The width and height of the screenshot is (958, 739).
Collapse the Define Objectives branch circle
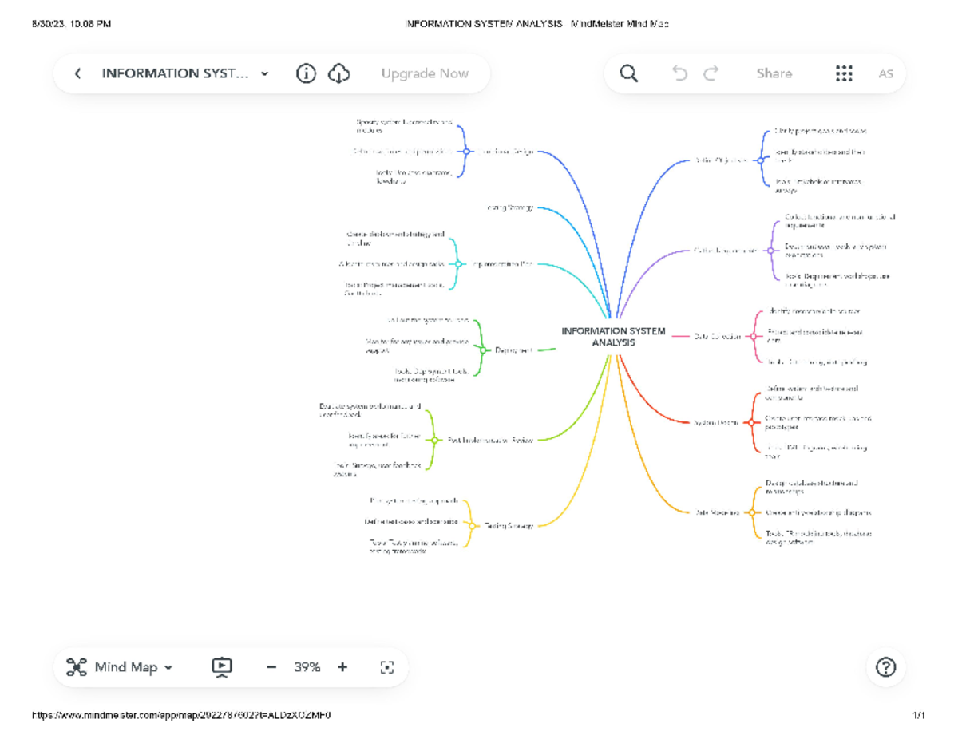[761, 160]
